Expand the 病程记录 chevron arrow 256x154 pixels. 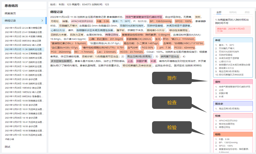point(42,20)
